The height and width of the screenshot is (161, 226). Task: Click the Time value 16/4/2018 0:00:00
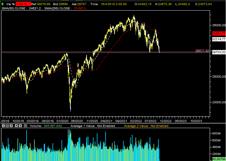pos(113,4)
